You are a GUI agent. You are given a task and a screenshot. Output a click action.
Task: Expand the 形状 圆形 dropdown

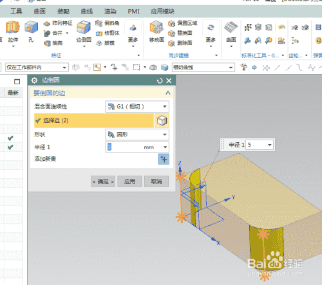click(x=137, y=134)
